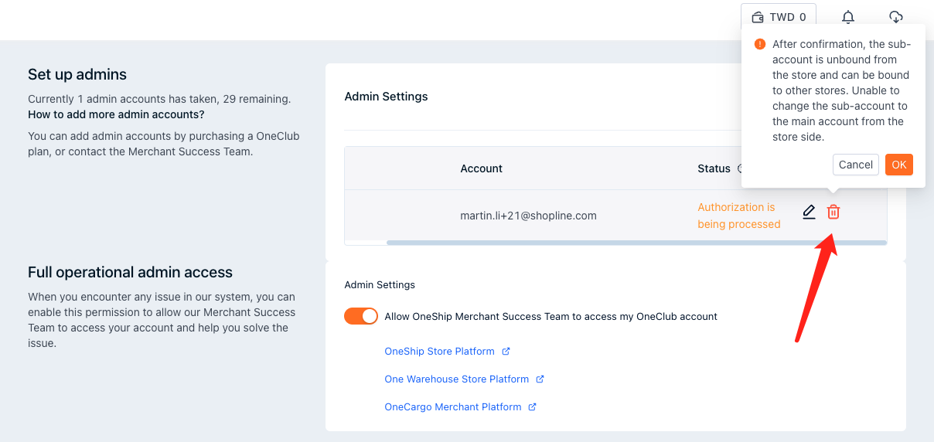The height and width of the screenshot is (442, 934).
Task: Open the One Warehouse Store Platform link
Action: (456, 379)
